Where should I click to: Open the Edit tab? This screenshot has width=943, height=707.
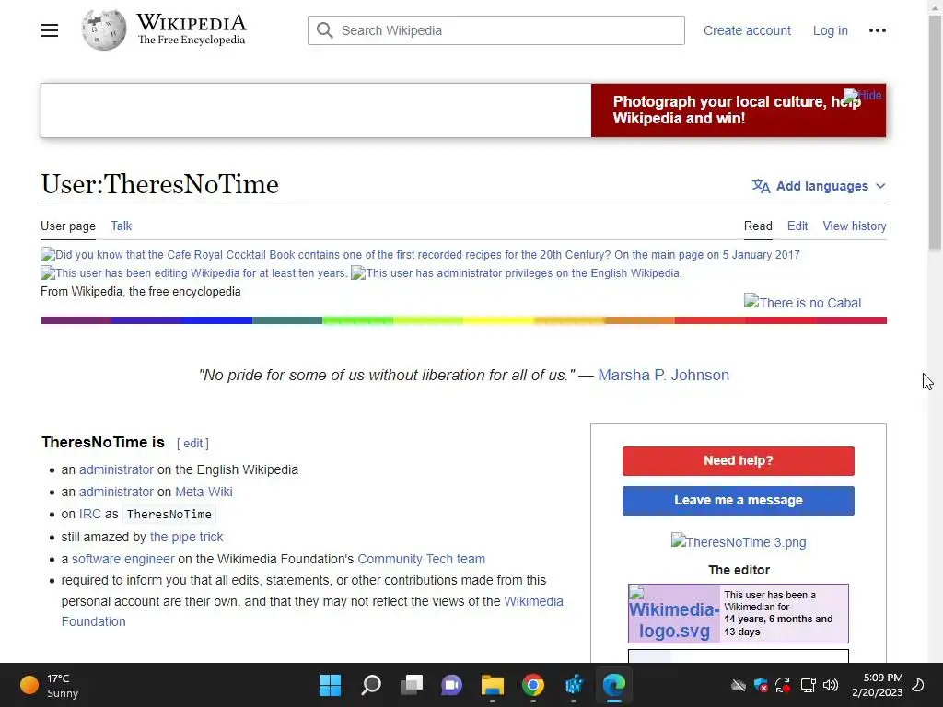[797, 226]
